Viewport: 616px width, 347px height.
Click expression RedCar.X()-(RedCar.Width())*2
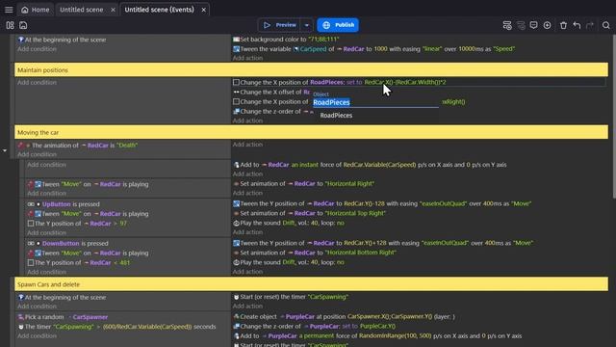point(405,82)
